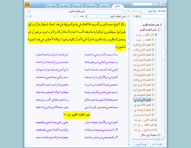Viewport: 191px width, 148px height.
Task: Click the page icon beside المقدمة entry
Action: [x=153, y=40]
